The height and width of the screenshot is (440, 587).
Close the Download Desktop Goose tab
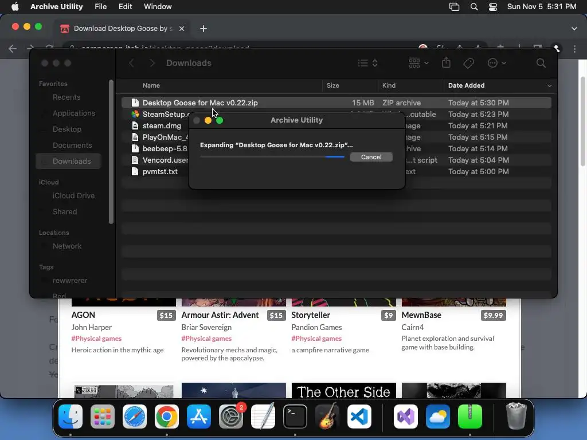[x=182, y=29]
